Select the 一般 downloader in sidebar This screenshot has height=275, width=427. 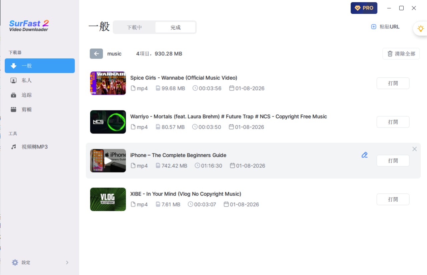point(40,66)
